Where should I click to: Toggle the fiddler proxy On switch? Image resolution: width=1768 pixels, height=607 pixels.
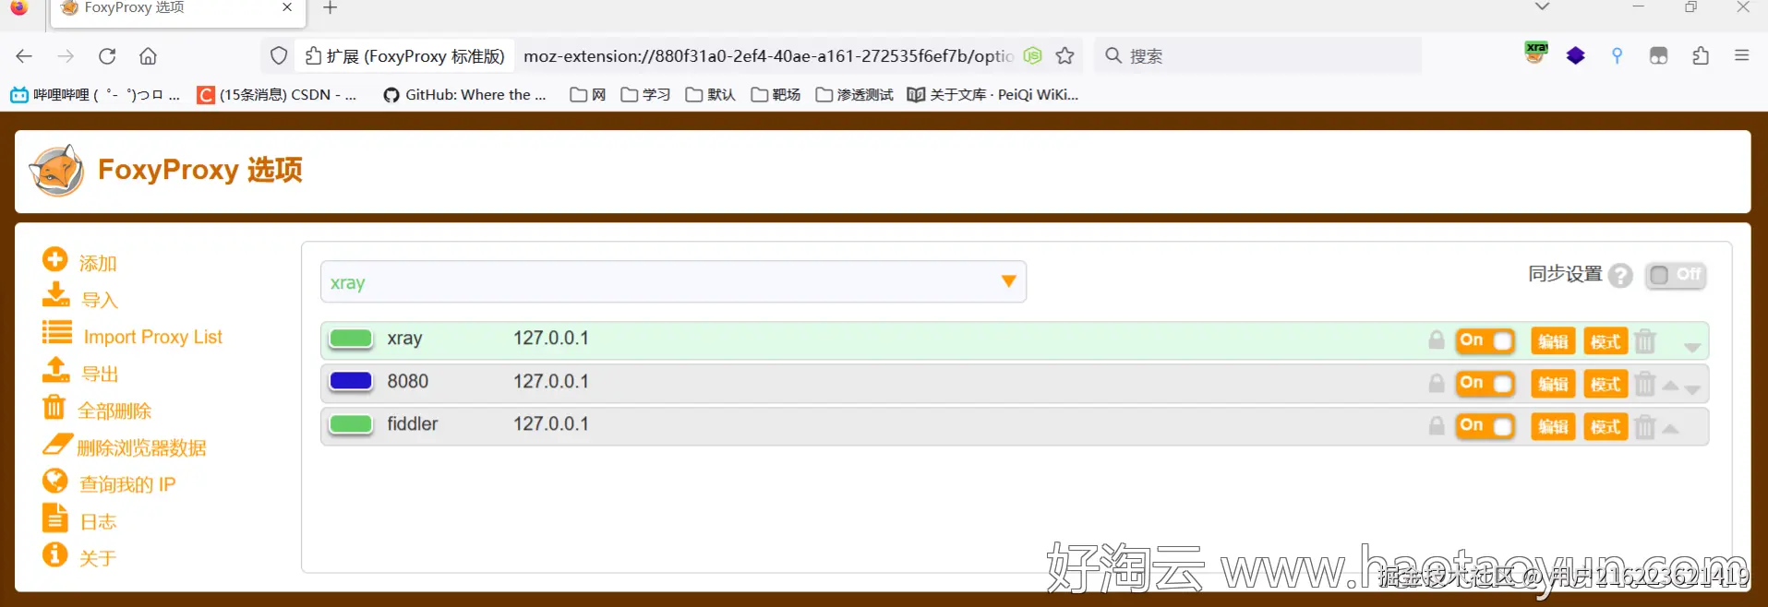[1485, 426]
